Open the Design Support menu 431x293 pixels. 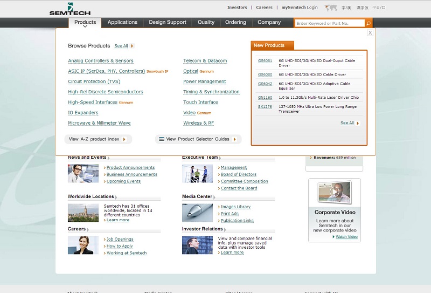coord(168,22)
